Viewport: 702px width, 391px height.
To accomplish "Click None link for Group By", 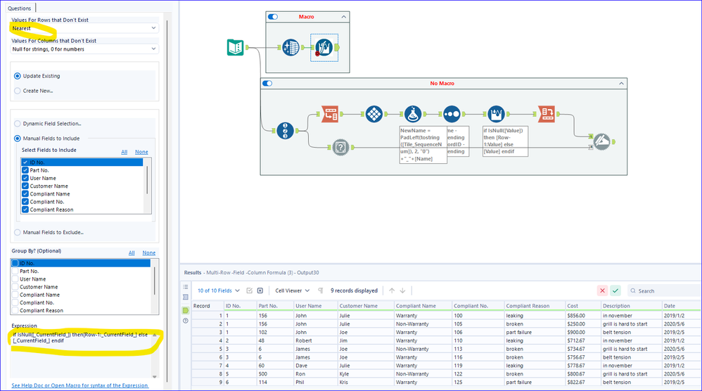I will (x=149, y=252).
